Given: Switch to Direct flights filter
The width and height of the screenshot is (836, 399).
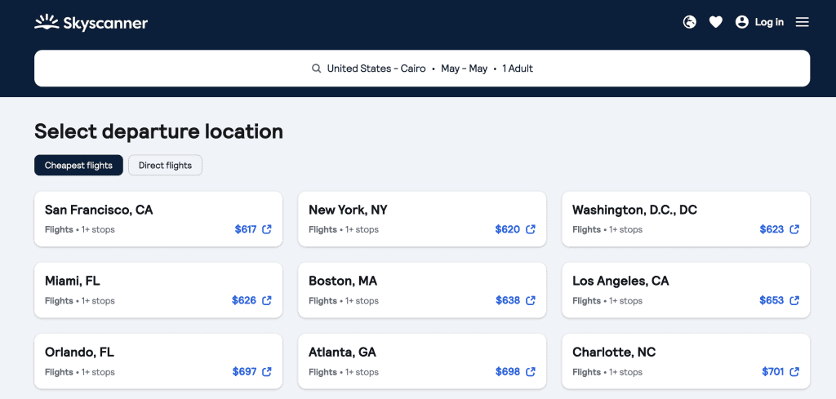Looking at the screenshot, I should tap(165, 165).
